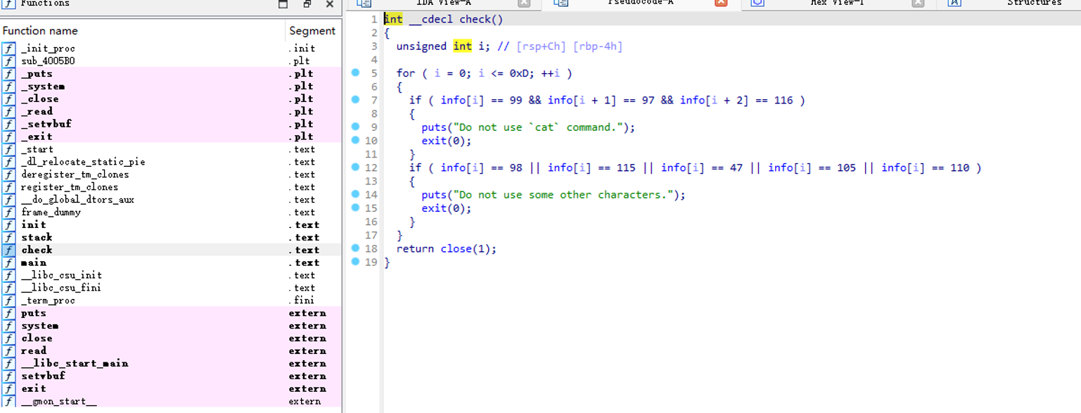This screenshot has width=1081, height=413.
Task: Click the function icon beside __libc_csu_init
Action: [8, 275]
